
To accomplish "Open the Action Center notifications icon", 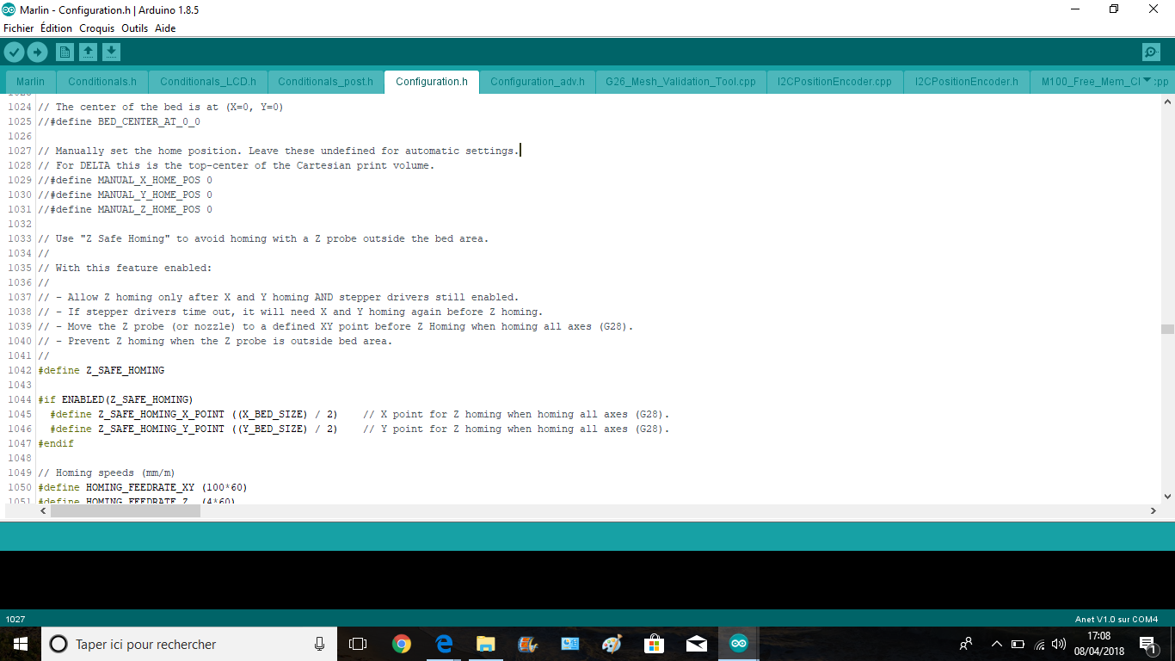I will click(1147, 644).
